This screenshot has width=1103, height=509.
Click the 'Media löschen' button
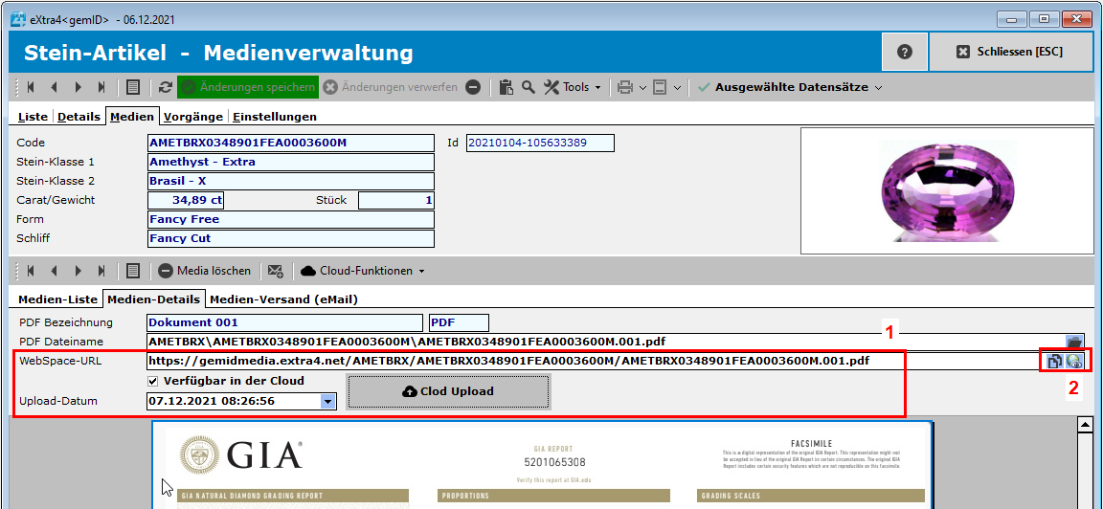205,271
